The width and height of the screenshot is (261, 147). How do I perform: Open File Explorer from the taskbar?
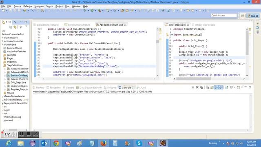pyautogui.click(x=21, y=143)
